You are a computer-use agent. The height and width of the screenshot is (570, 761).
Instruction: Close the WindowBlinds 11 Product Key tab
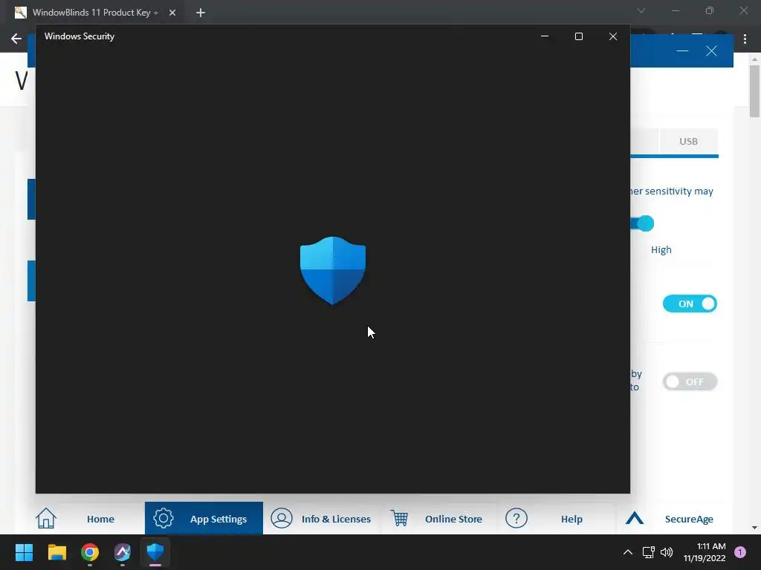[172, 13]
